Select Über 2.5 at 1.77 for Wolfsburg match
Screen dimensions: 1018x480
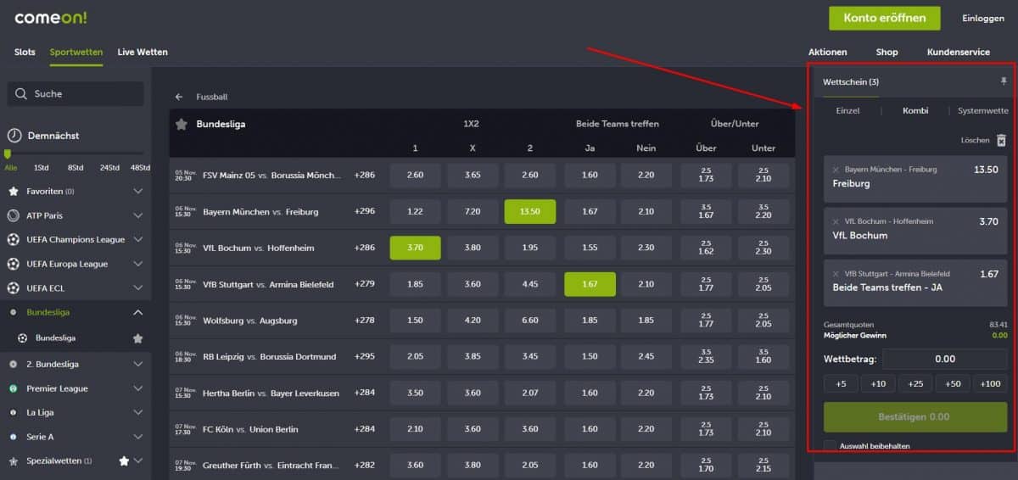click(x=706, y=321)
